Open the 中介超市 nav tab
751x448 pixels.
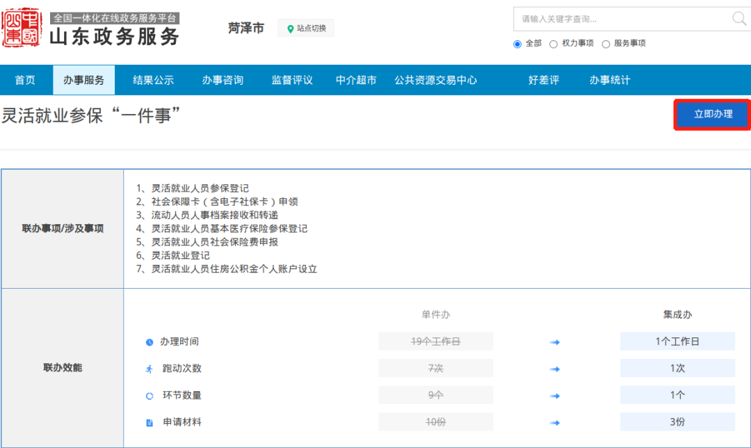click(356, 80)
